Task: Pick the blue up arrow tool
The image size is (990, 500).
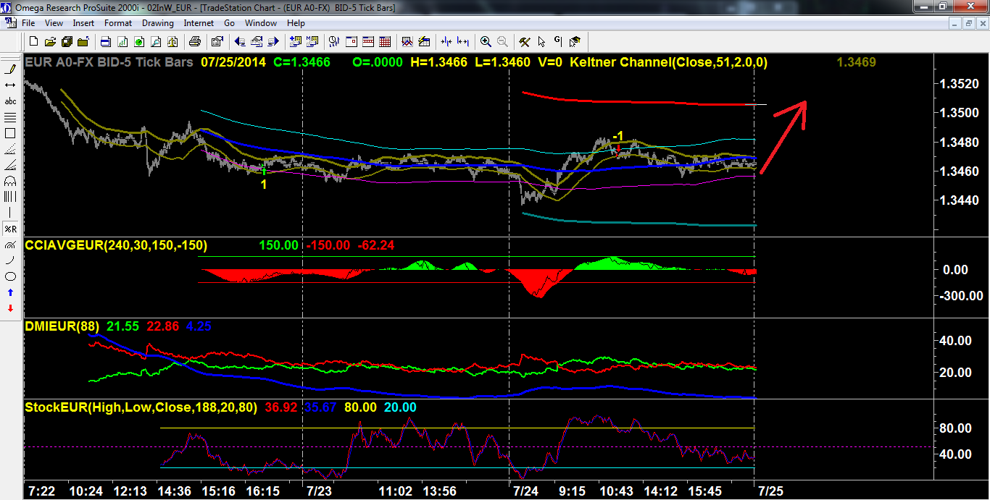Action: 10,292
